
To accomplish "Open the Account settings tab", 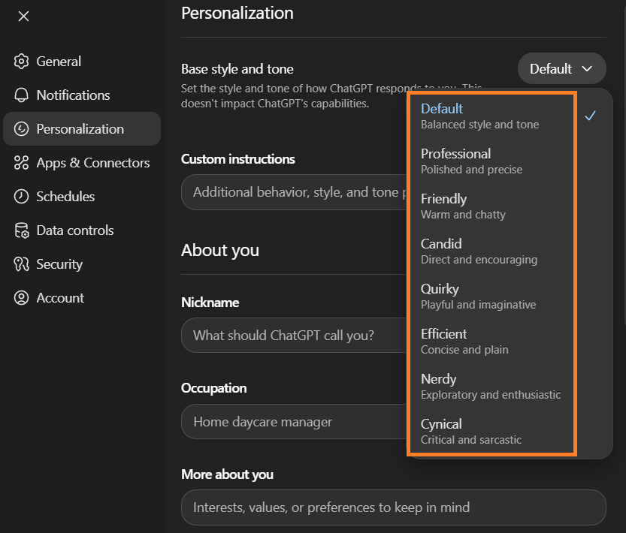I will tap(82, 298).
